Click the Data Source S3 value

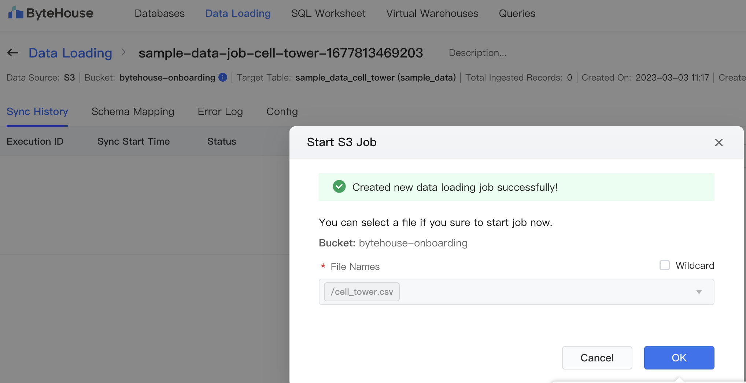coord(69,78)
